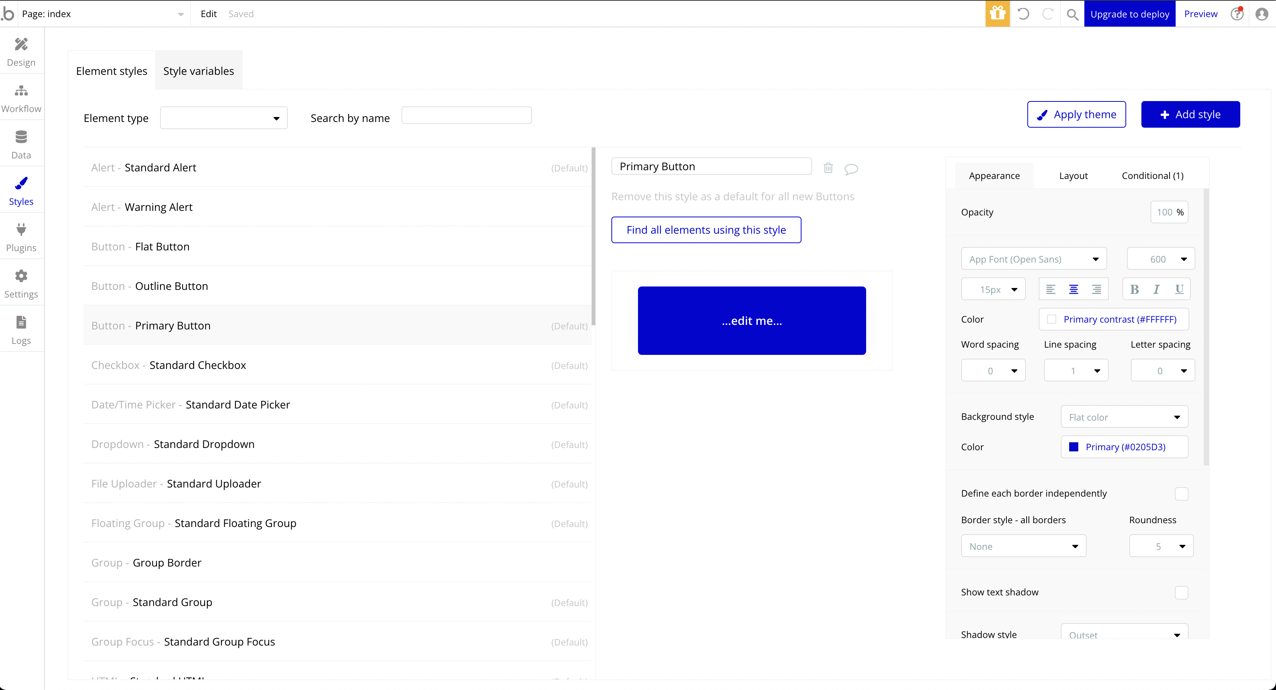
Task: Click the undo arrow icon
Action: [x=1023, y=13]
